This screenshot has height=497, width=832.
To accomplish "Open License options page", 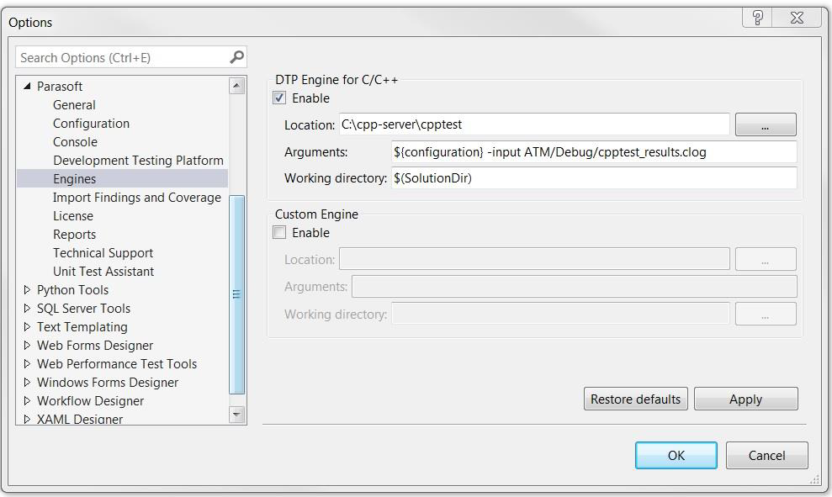I will point(73,216).
